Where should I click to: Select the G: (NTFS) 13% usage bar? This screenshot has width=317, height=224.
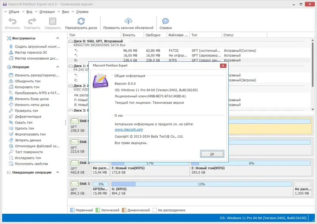pyautogui.click(x=201, y=184)
